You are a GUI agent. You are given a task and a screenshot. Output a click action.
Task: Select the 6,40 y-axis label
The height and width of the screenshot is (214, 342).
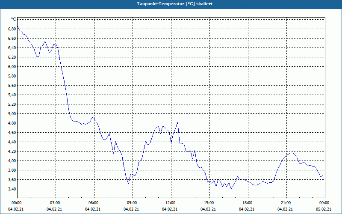tap(12, 48)
